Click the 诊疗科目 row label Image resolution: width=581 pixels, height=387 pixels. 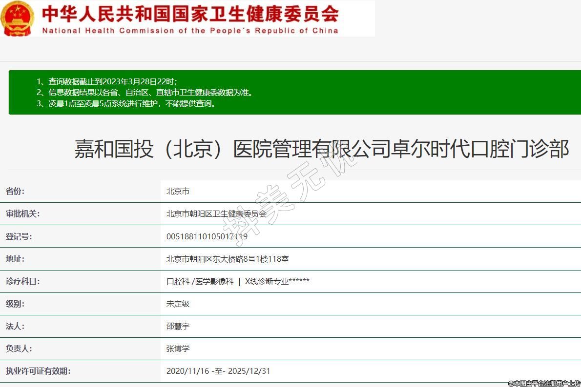tap(22, 281)
